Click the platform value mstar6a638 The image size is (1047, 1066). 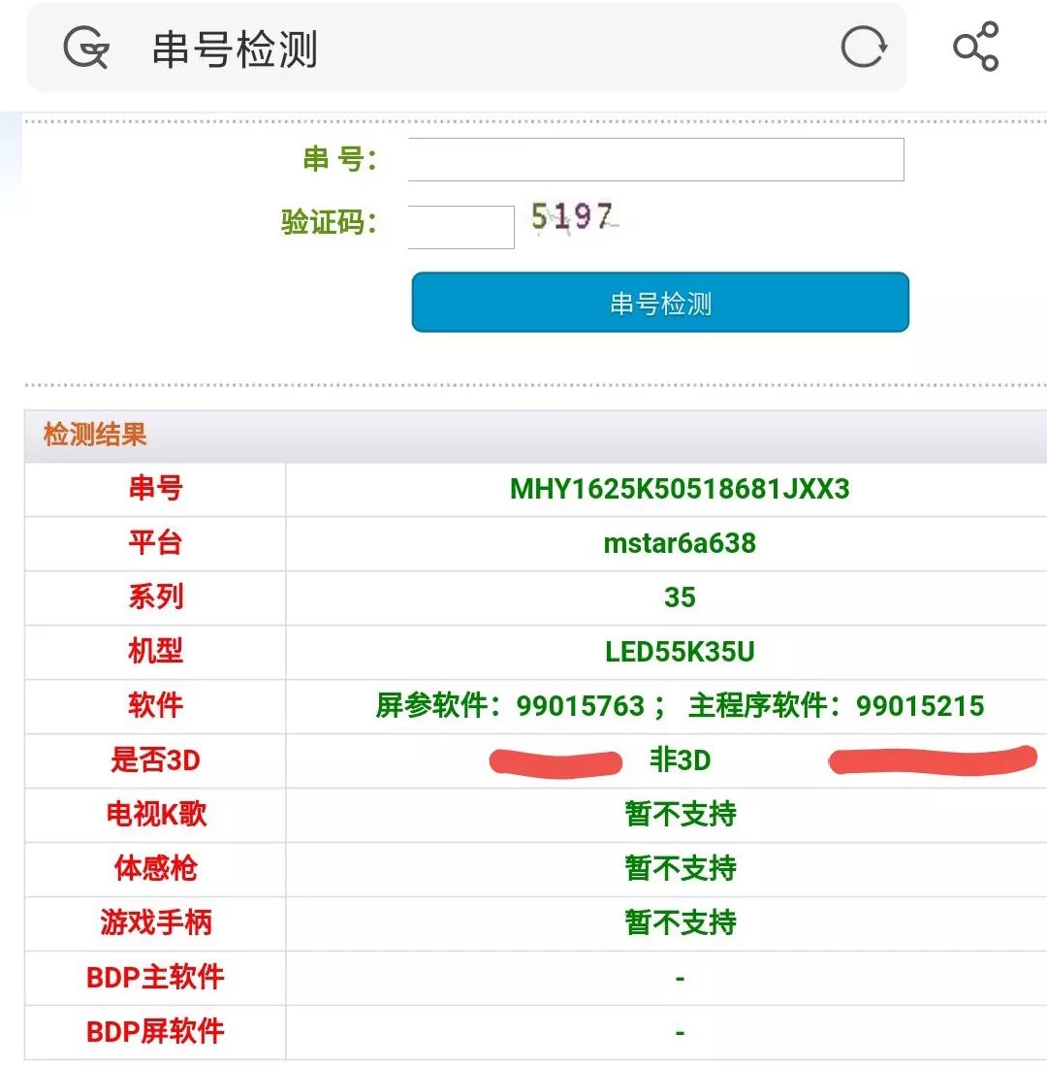coord(680,543)
